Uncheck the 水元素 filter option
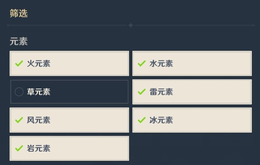The image size is (260, 165). (192, 64)
